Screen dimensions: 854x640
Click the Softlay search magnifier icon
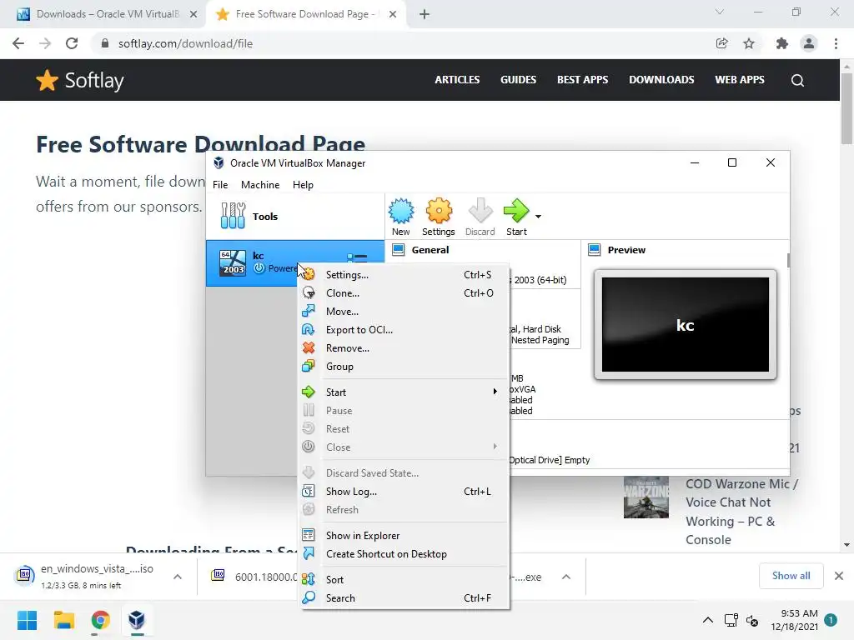coord(797,81)
